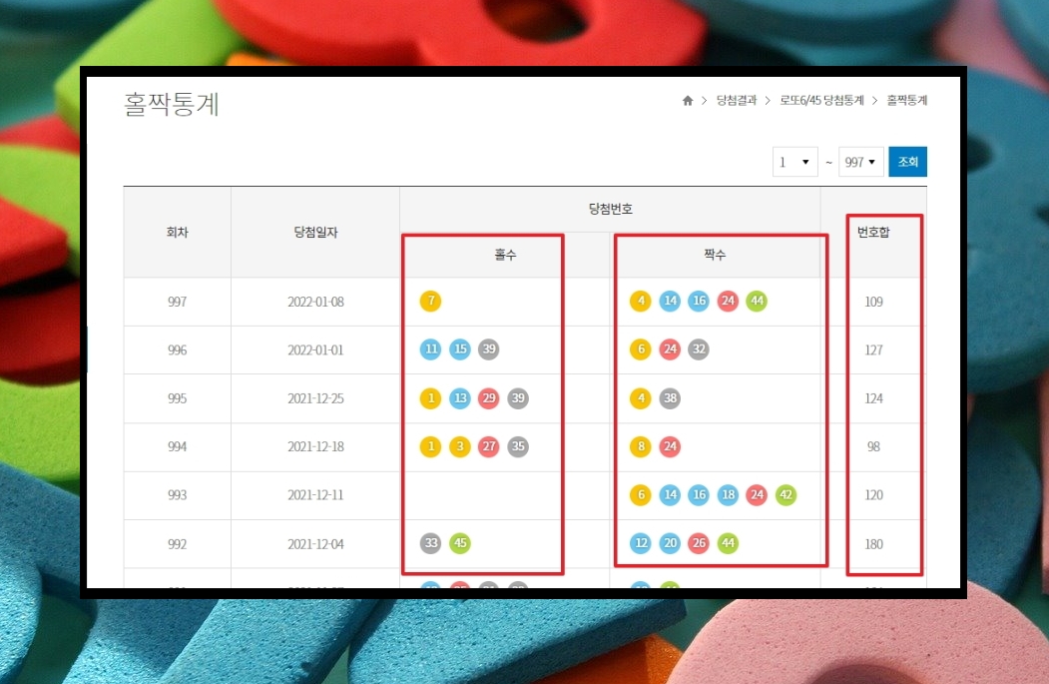Click the 번호합 column header
This screenshot has height=684, width=1049.
[x=873, y=233]
